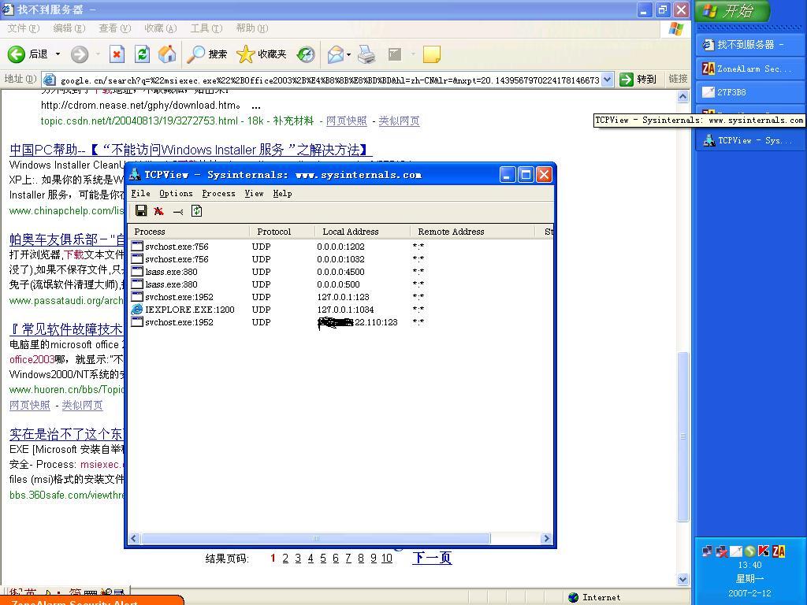
Task: Open the File menu in TCPView
Action: coord(140,194)
